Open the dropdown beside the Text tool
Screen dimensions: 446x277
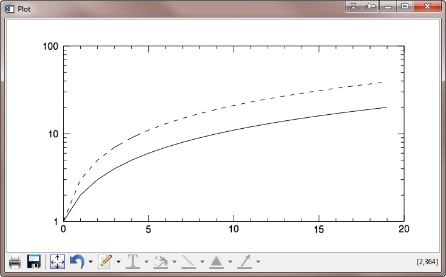[x=146, y=262]
